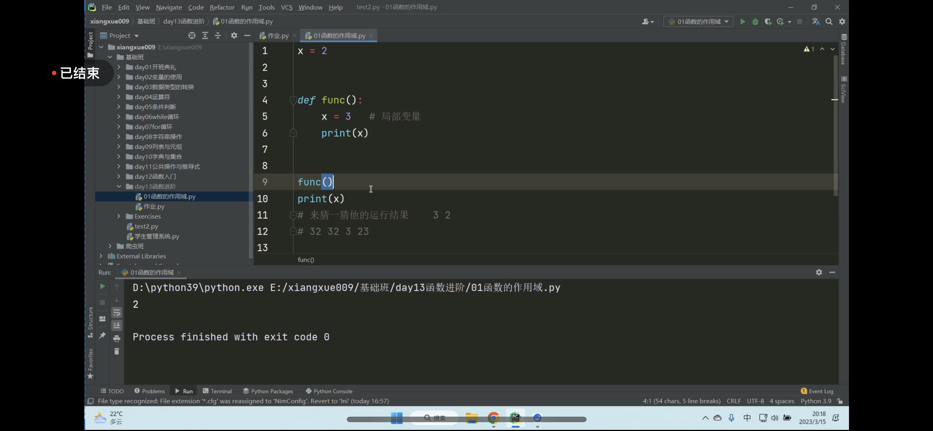Click the print icon in the Run panel

click(x=117, y=338)
